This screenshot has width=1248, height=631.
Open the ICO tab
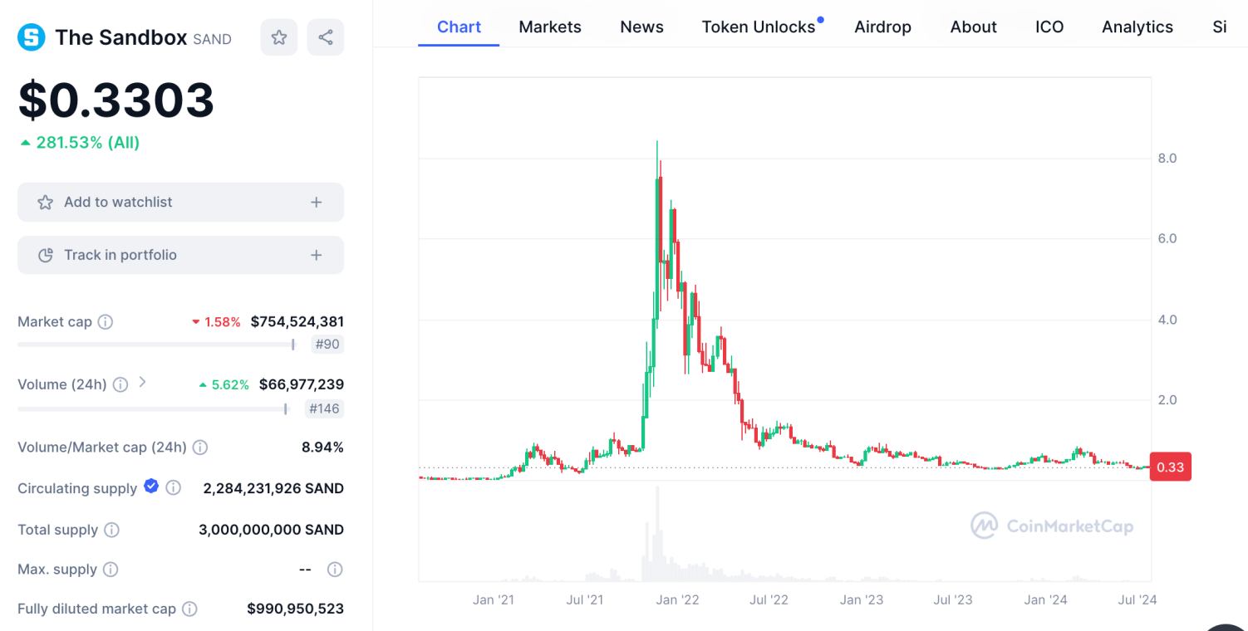pyautogui.click(x=1049, y=27)
